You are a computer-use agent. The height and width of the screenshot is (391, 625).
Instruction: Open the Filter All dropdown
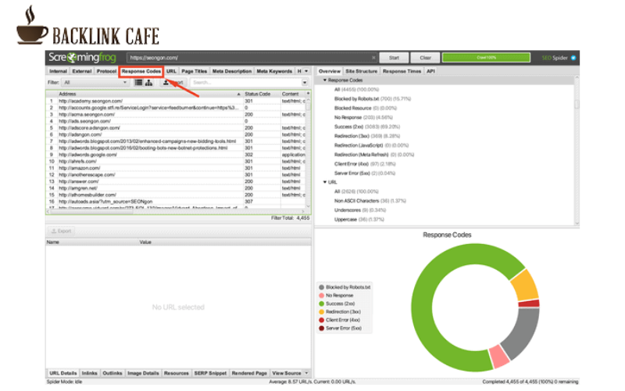[x=95, y=83]
